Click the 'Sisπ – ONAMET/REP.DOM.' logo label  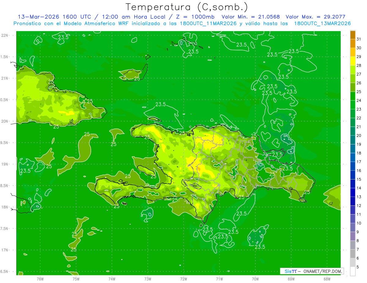click(312, 271)
